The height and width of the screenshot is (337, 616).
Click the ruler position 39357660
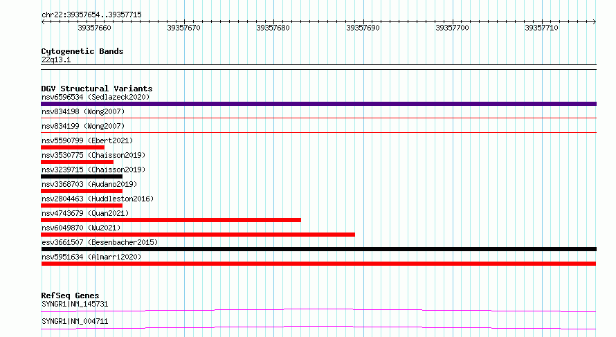click(x=94, y=28)
